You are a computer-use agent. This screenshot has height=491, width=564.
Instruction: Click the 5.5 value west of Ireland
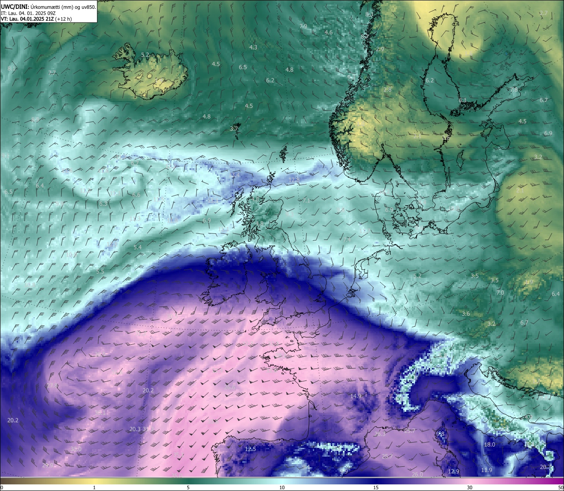click(100, 271)
